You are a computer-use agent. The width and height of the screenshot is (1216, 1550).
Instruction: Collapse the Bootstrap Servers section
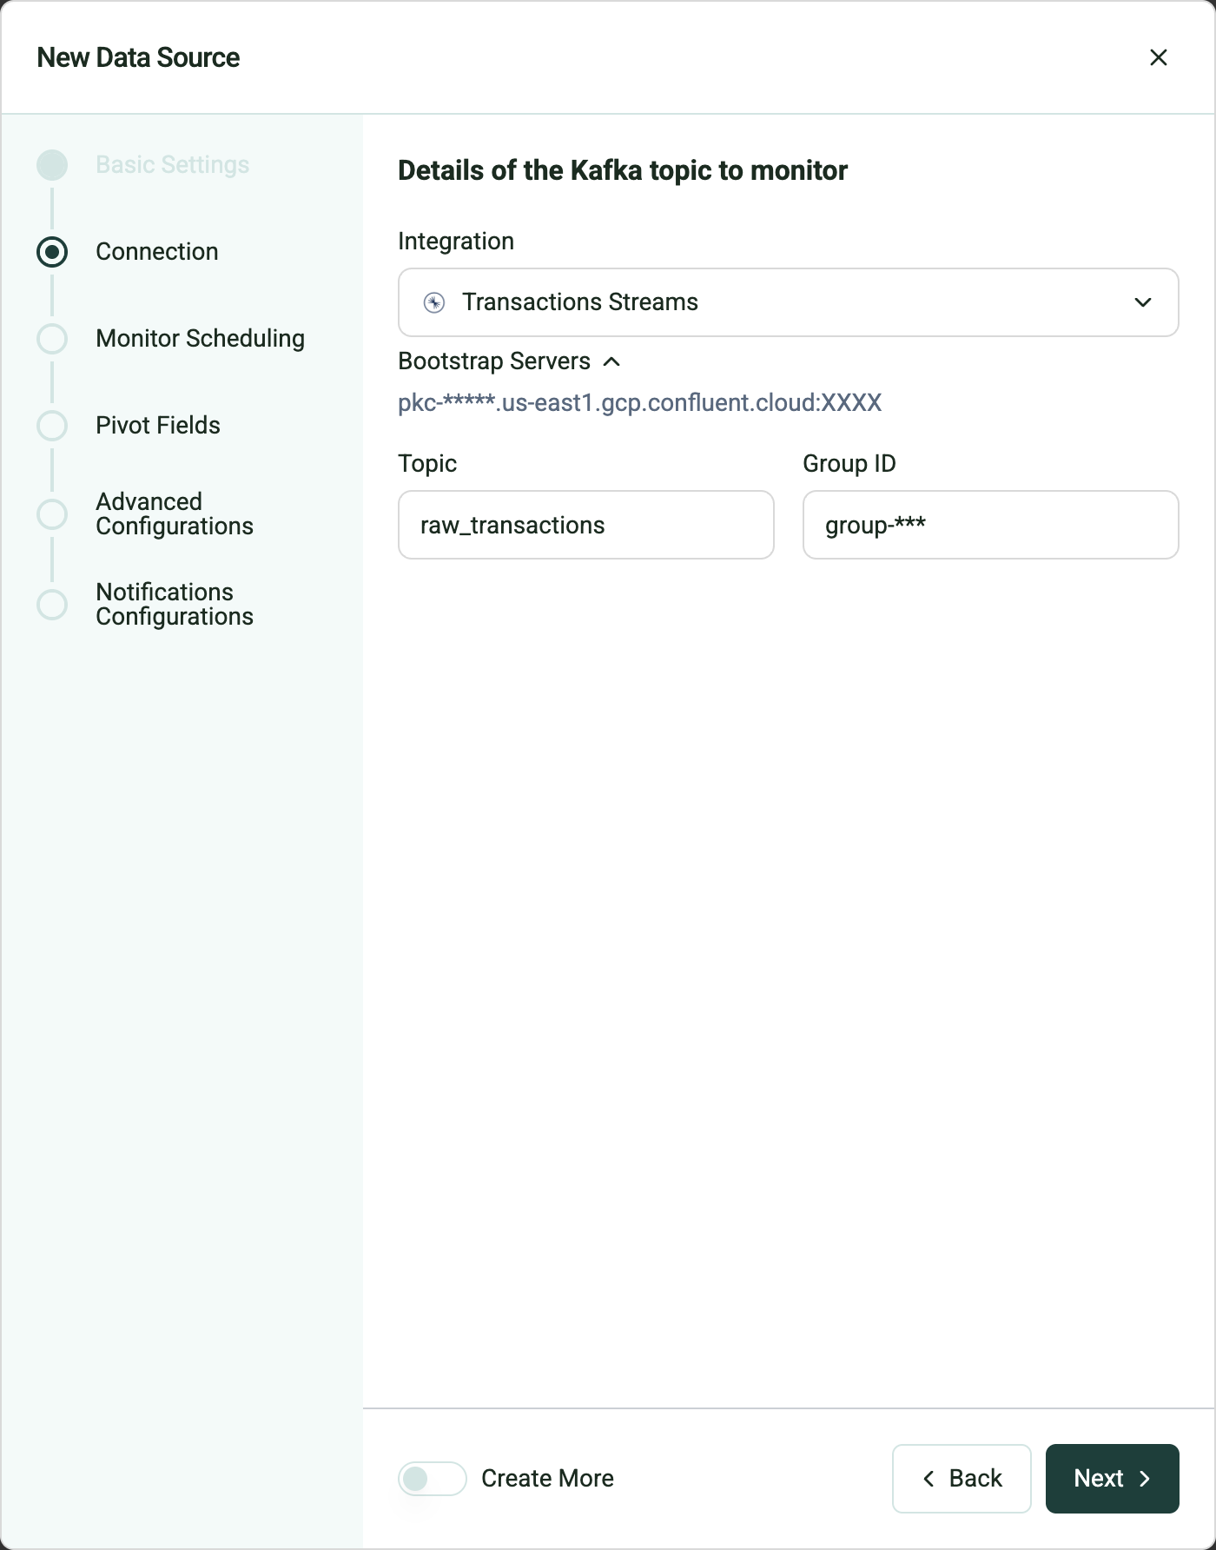click(611, 361)
